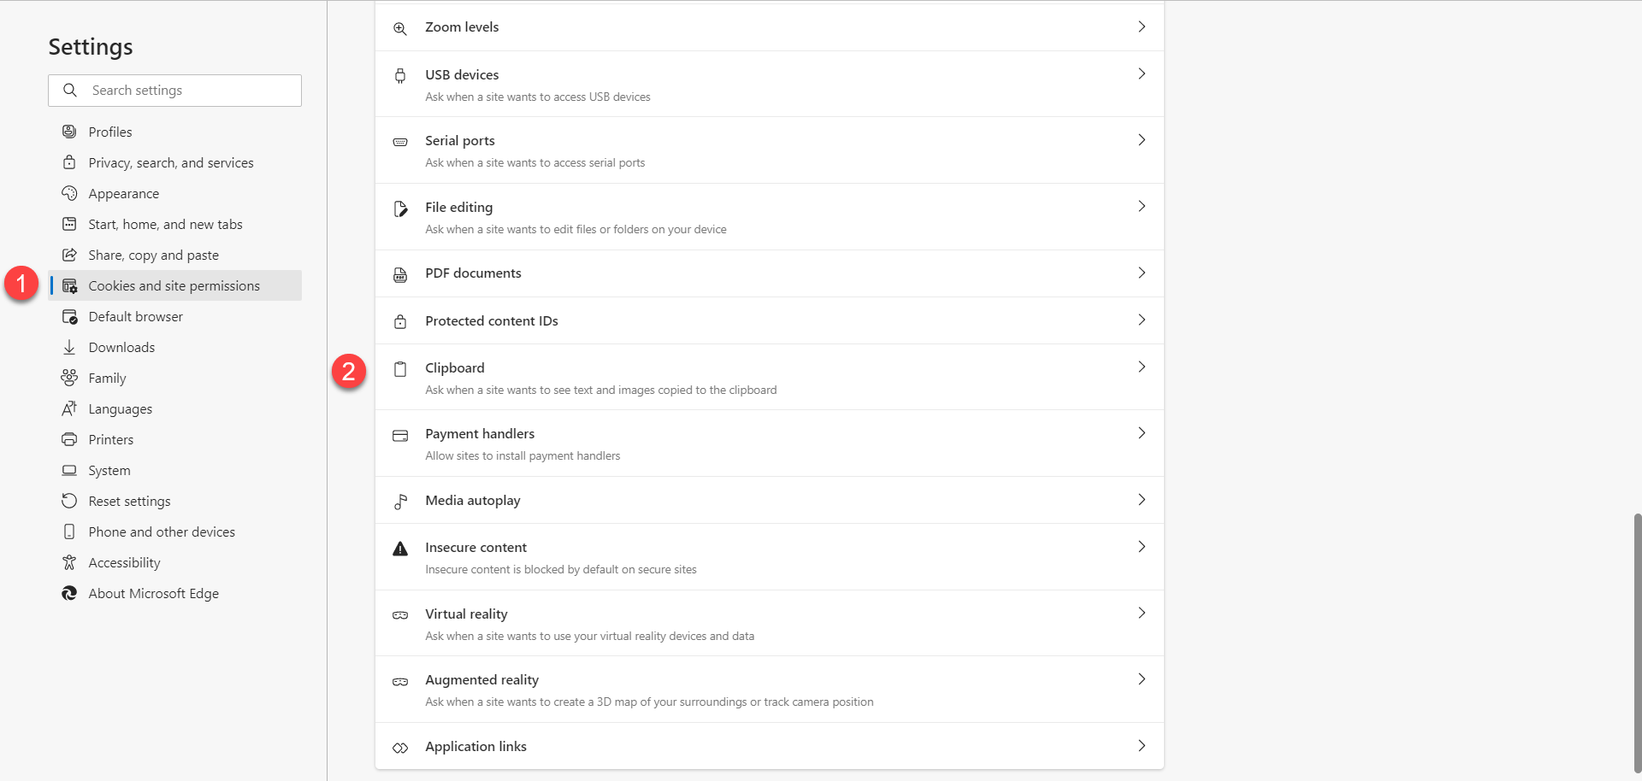Viewport: 1642px width, 781px height.
Task: Select the Protected content IDs lock icon
Action: (x=400, y=321)
